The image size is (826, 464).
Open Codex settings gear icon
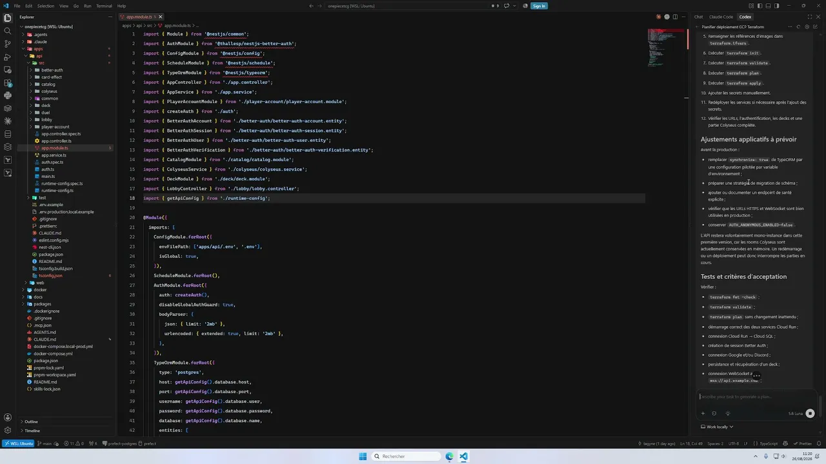point(807,27)
